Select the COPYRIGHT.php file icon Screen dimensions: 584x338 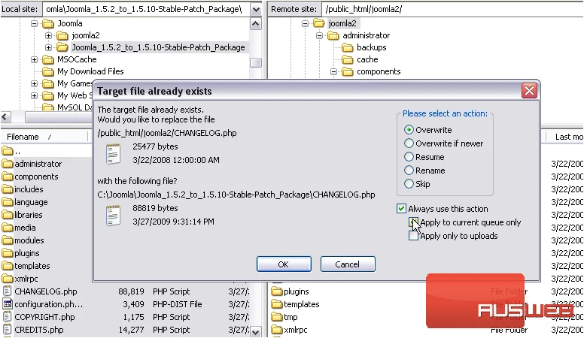point(8,317)
